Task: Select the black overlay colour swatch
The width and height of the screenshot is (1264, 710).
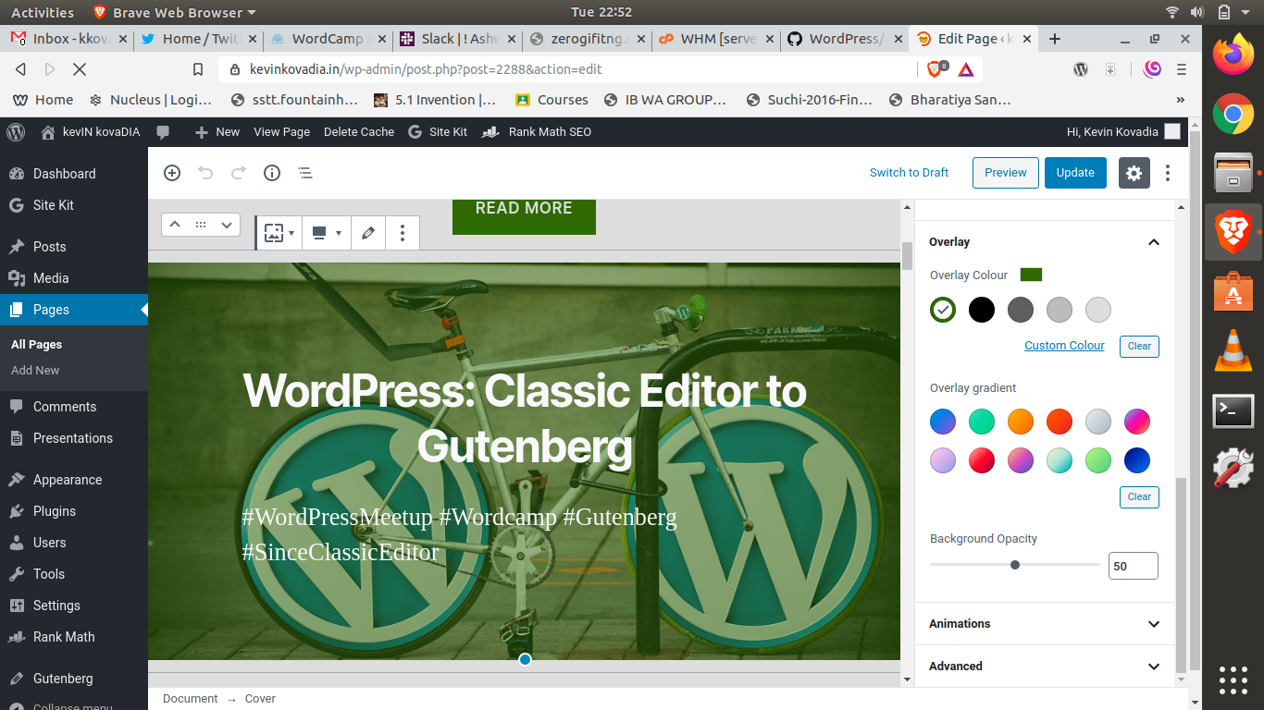Action: pyautogui.click(x=982, y=310)
